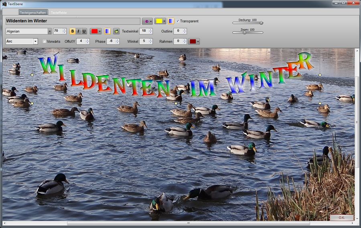Click the dark red Rahmen color swatch
361x228 pixels.
click(193, 41)
